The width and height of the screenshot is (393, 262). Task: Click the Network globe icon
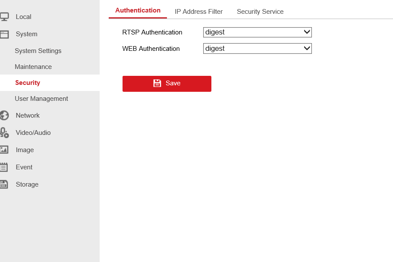pos(4,115)
